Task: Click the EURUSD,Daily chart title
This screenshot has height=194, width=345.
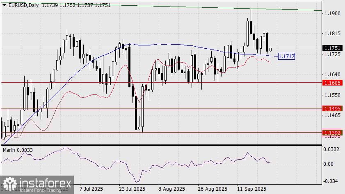Action: (23, 5)
